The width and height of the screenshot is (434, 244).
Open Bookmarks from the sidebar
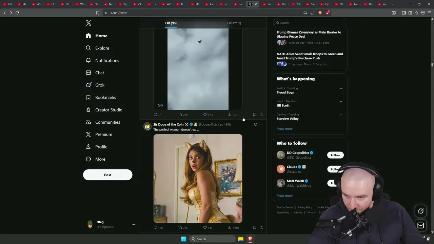pos(101,97)
